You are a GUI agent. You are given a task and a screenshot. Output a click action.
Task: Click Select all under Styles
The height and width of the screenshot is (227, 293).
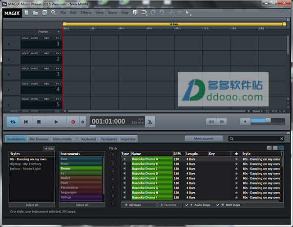coord(32,205)
